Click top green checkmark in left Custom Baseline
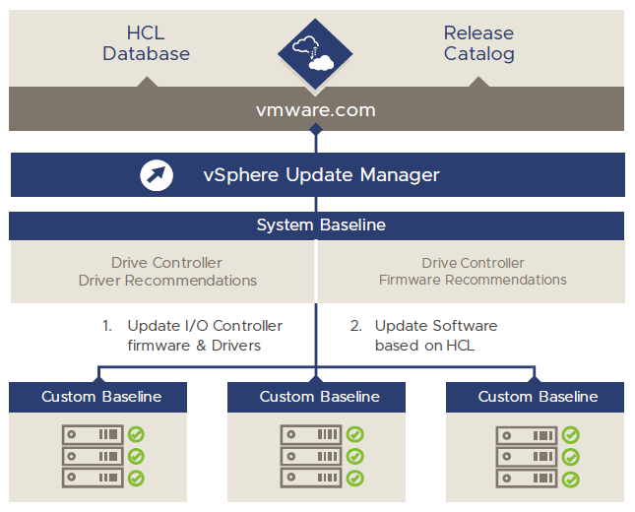The width and height of the screenshot is (635, 512). (136, 434)
